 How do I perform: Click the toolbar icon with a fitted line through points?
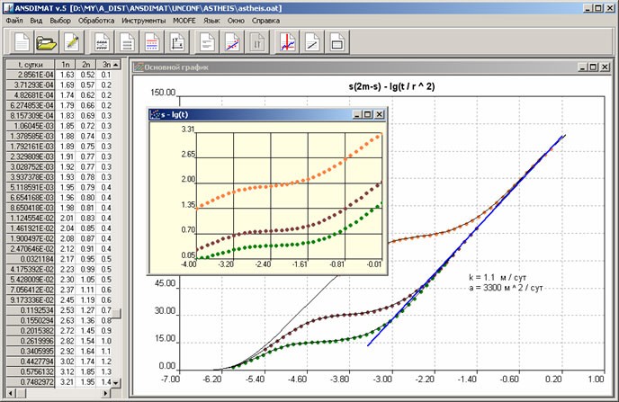232,41
